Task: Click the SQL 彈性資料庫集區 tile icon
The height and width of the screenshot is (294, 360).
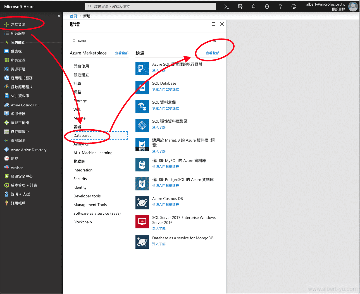Action: (142, 125)
